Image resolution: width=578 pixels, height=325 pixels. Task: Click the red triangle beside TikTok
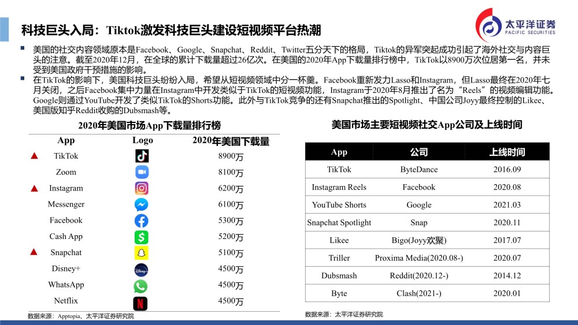(x=34, y=156)
